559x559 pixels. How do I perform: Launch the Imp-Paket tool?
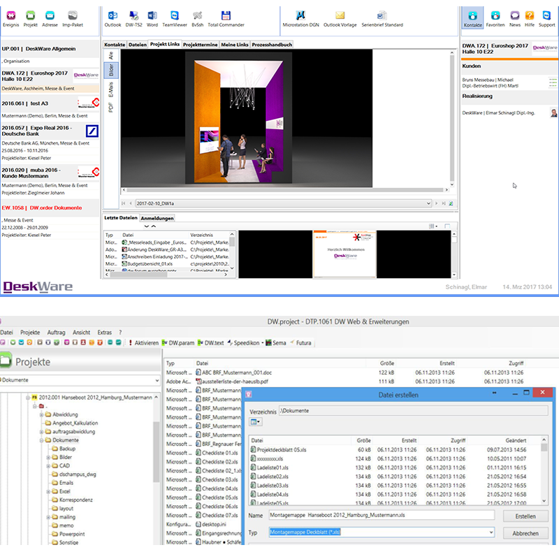tap(73, 19)
